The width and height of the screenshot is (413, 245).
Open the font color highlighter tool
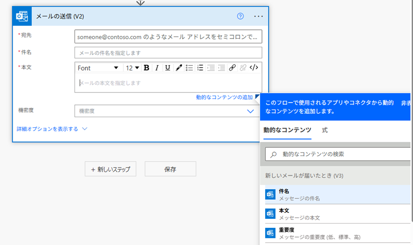click(179, 68)
